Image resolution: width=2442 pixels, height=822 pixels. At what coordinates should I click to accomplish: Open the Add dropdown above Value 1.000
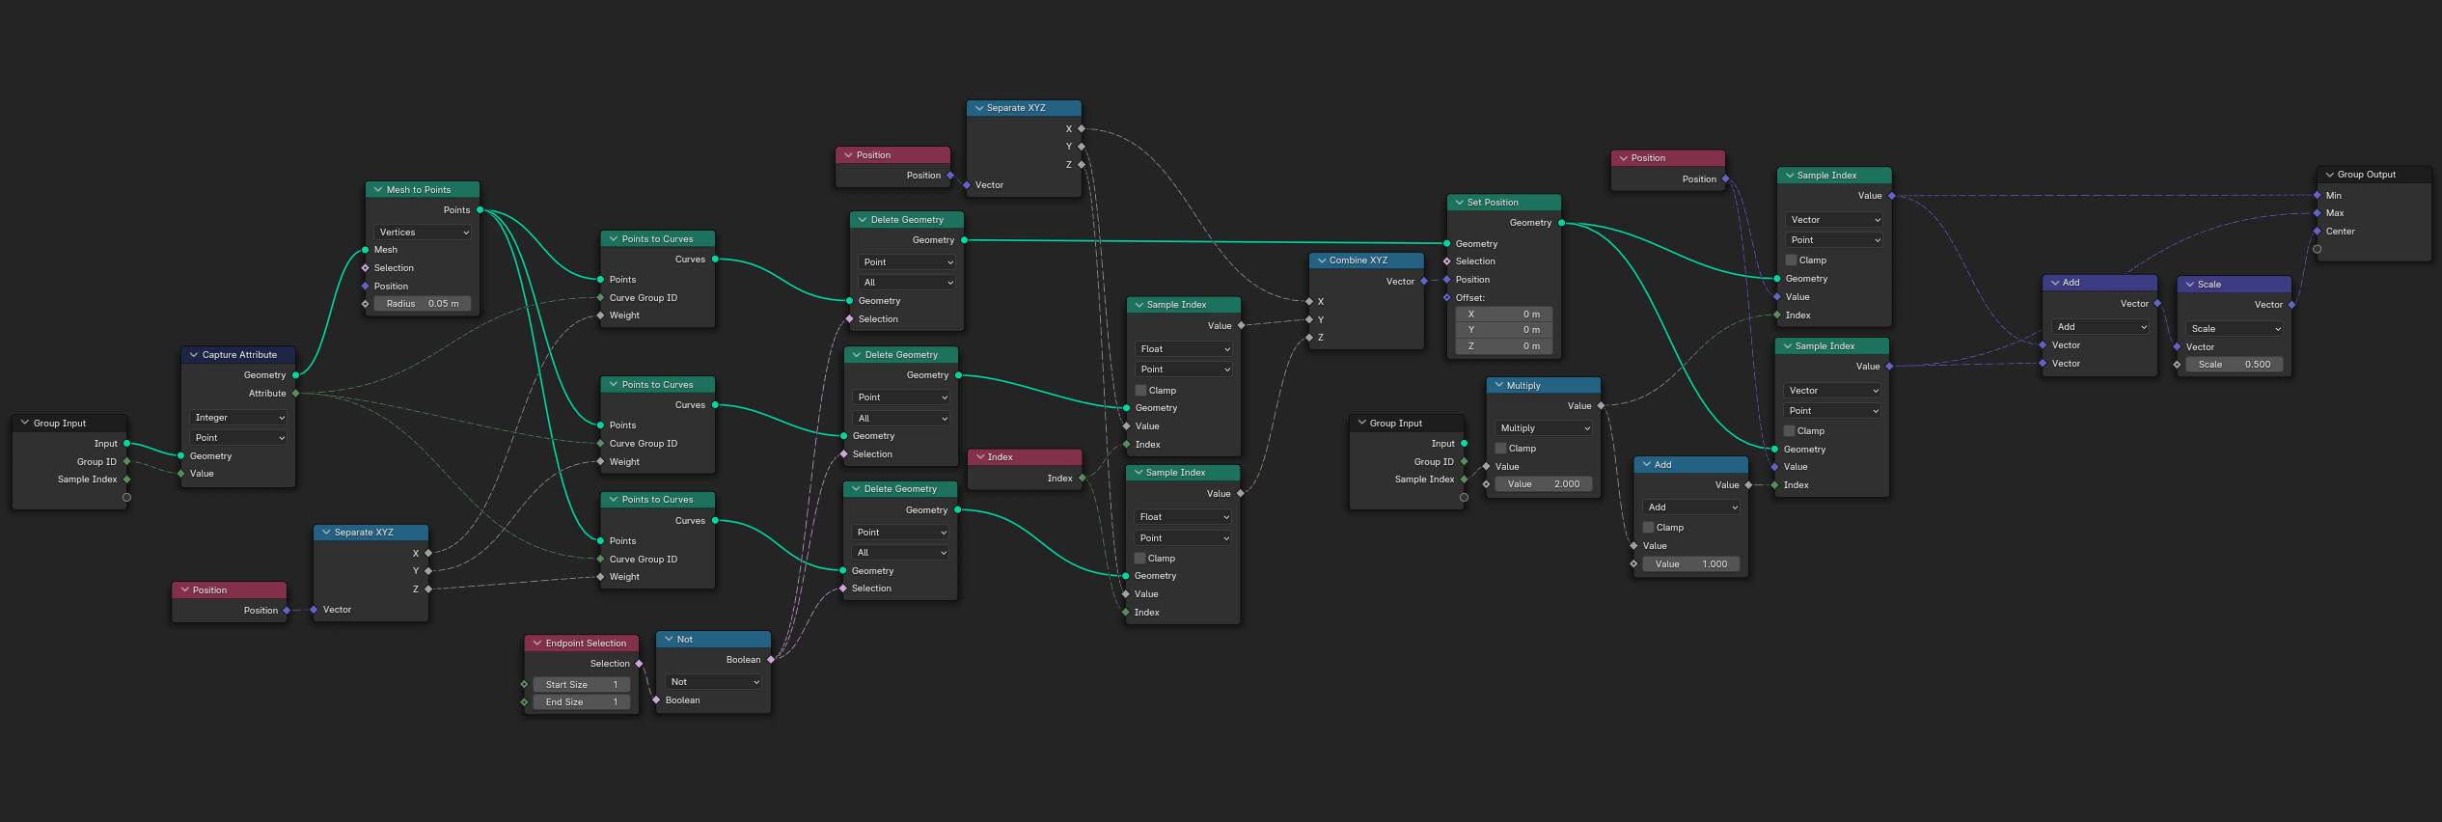coord(1691,507)
